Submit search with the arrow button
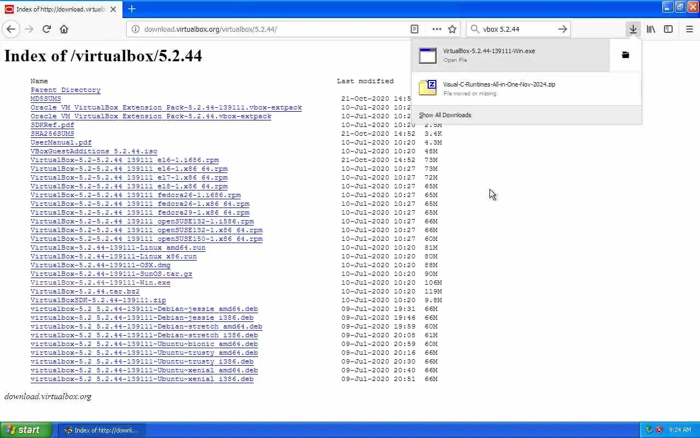The height and width of the screenshot is (438, 700). (x=562, y=29)
